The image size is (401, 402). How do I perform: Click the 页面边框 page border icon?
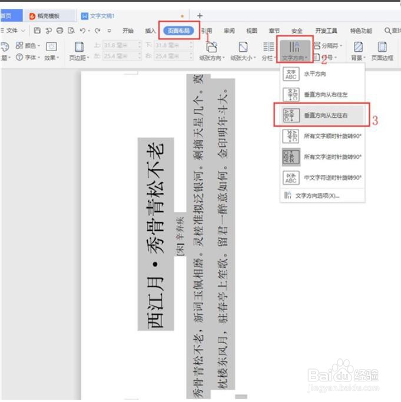[x=382, y=47]
